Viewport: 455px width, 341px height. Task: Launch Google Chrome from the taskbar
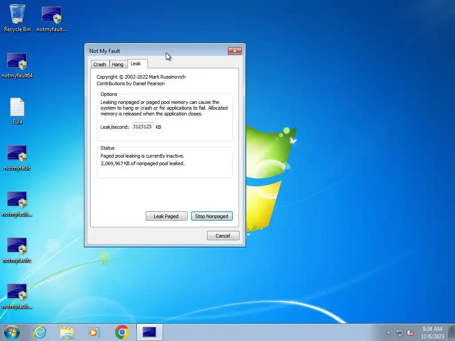point(122,332)
